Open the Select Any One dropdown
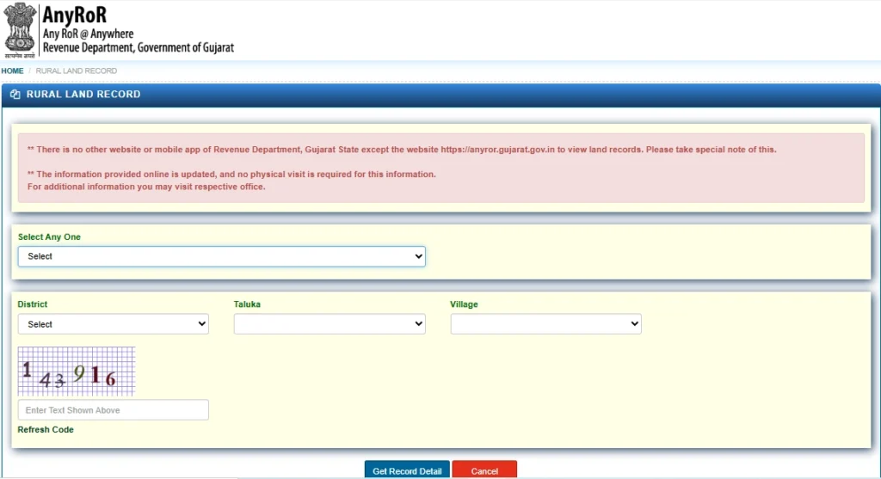 (221, 256)
